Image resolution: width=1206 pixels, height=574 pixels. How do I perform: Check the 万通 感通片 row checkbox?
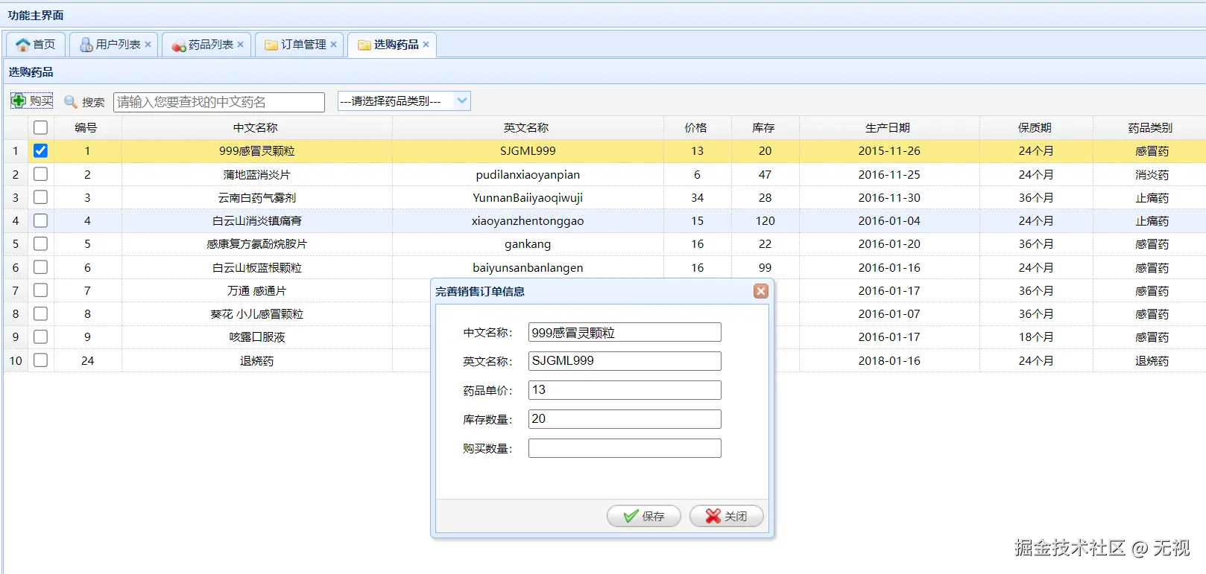(40, 290)
